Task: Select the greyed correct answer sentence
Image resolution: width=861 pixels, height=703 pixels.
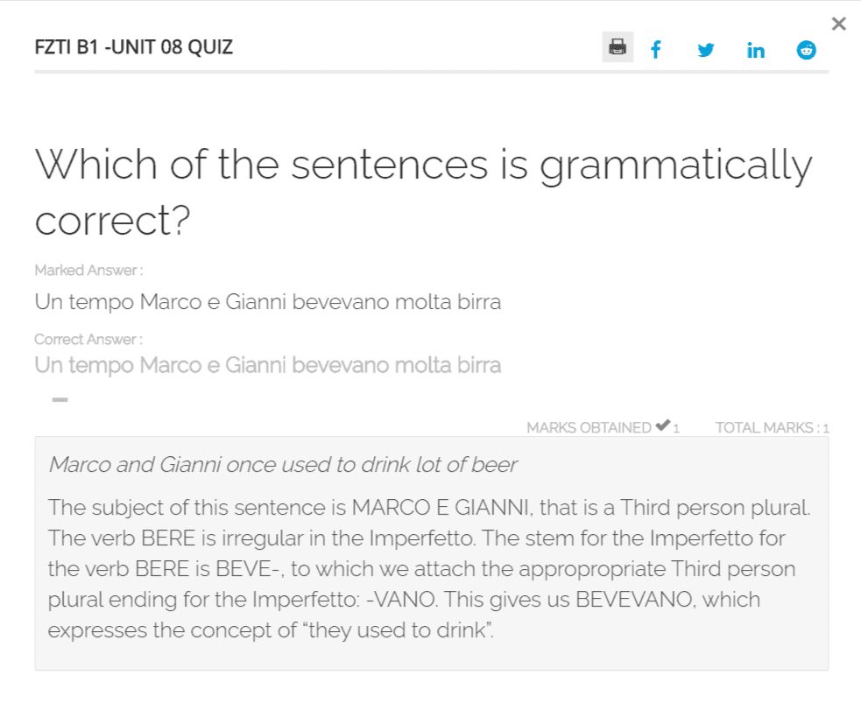Action: pyautogui.click(x=268, y=365)
